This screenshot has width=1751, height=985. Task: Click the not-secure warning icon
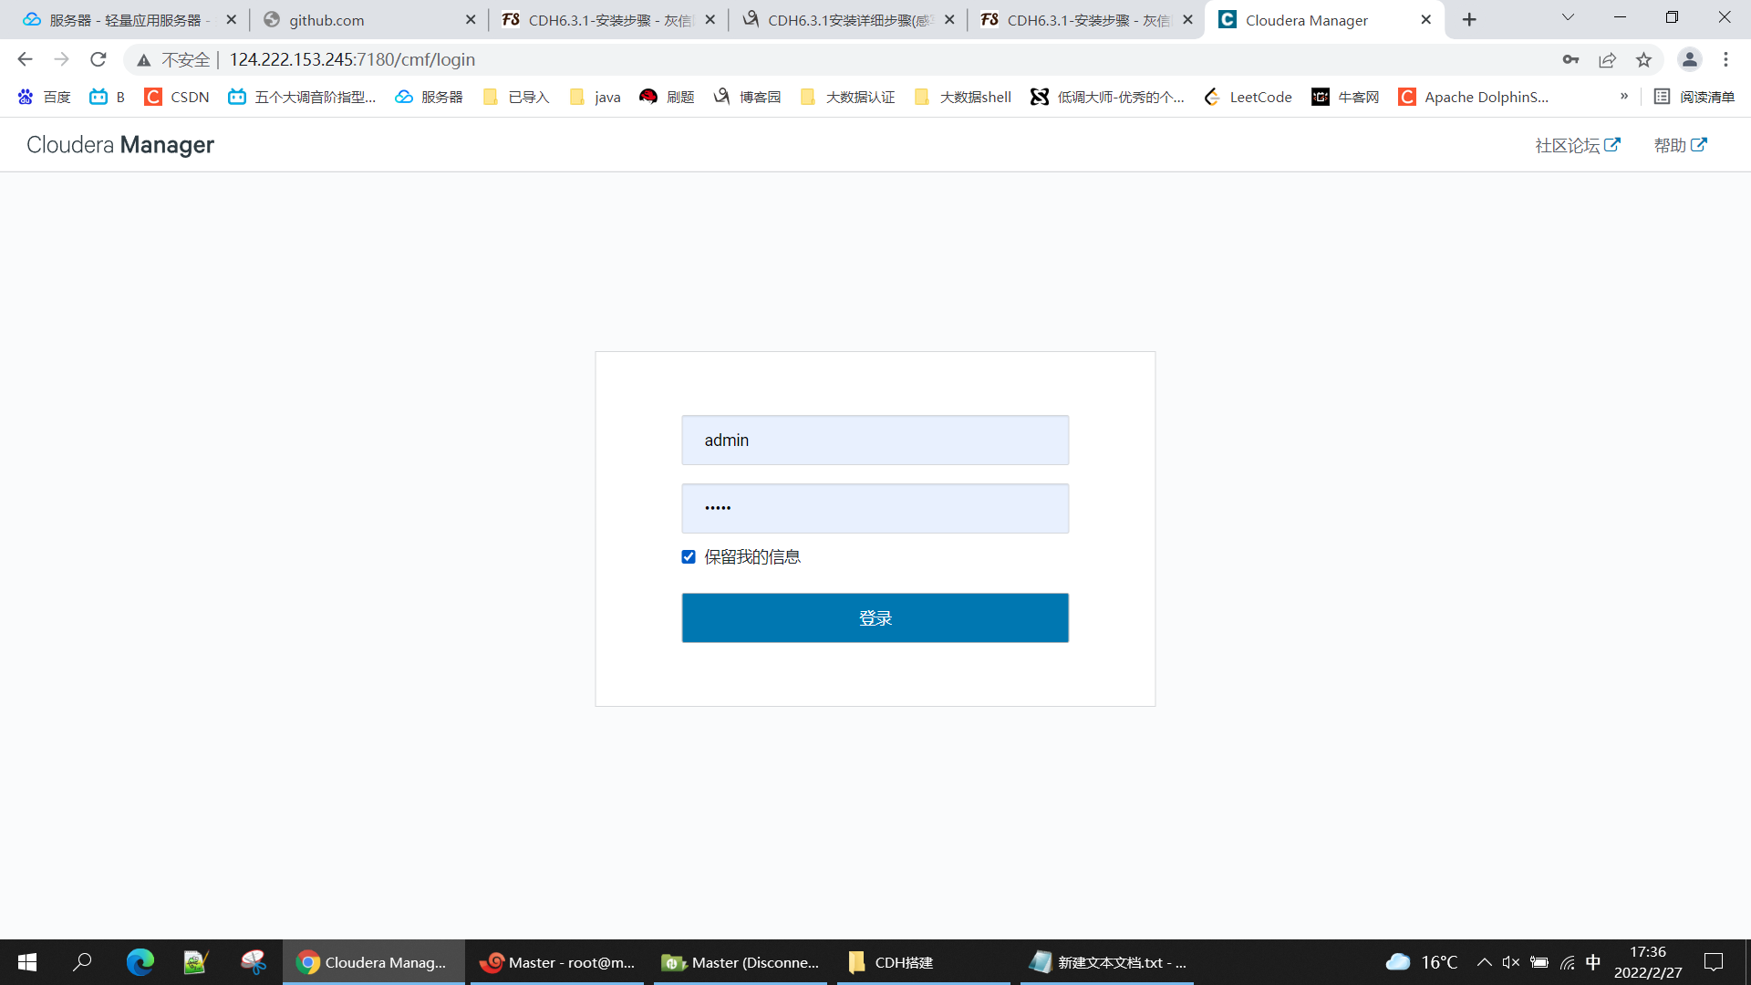click(x=144, y=60)
